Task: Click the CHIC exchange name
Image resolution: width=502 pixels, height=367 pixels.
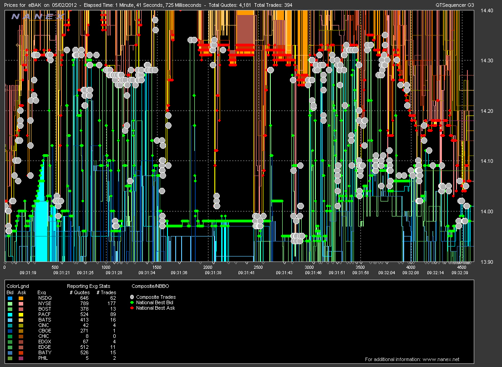Action: click(x=44, y=336)
